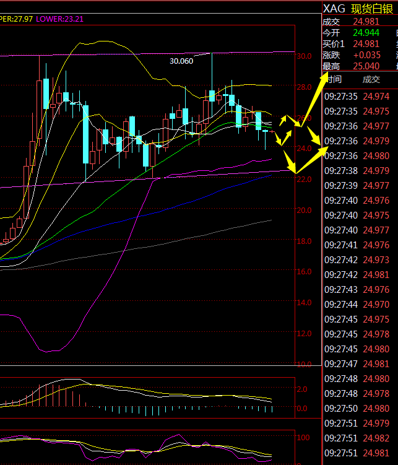Click the 今开 label
This screenshot has height=465, width=398.
tap(331, 33)
